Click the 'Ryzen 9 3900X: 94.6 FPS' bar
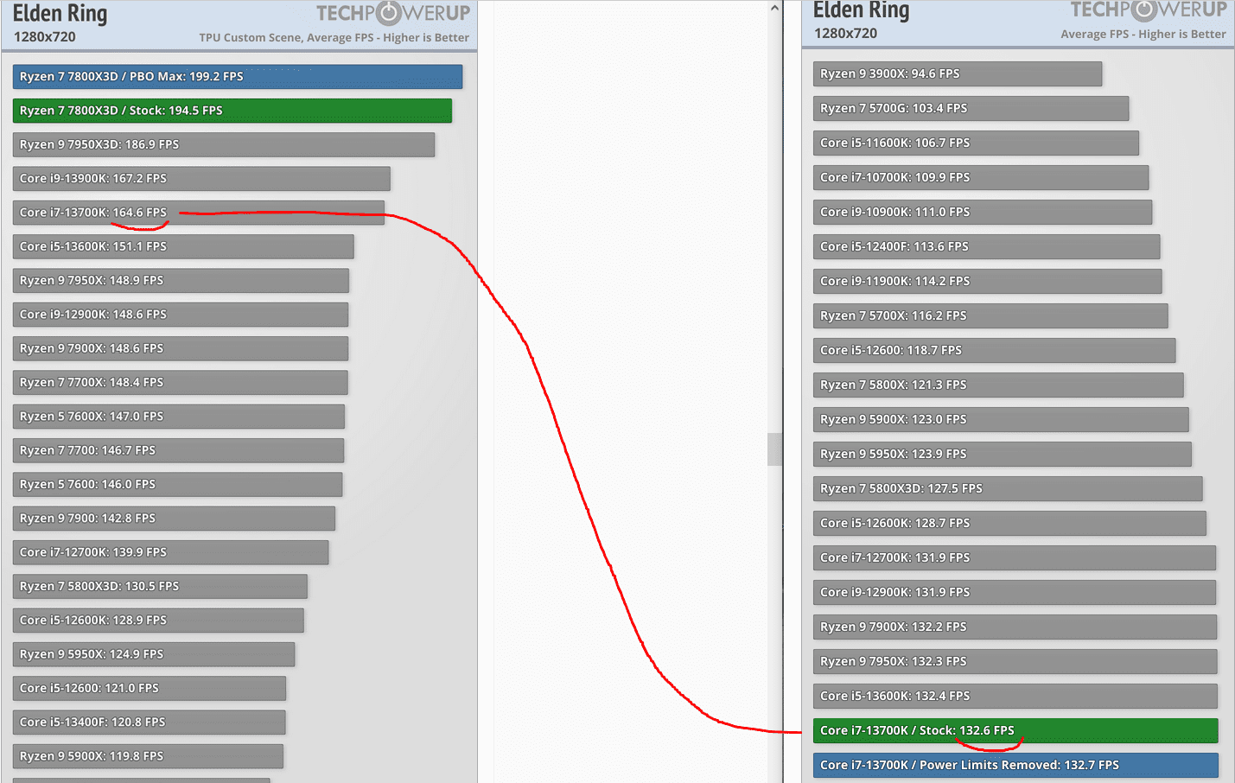This screenshot has height=783, width=1235. click(x=958, y=73)
